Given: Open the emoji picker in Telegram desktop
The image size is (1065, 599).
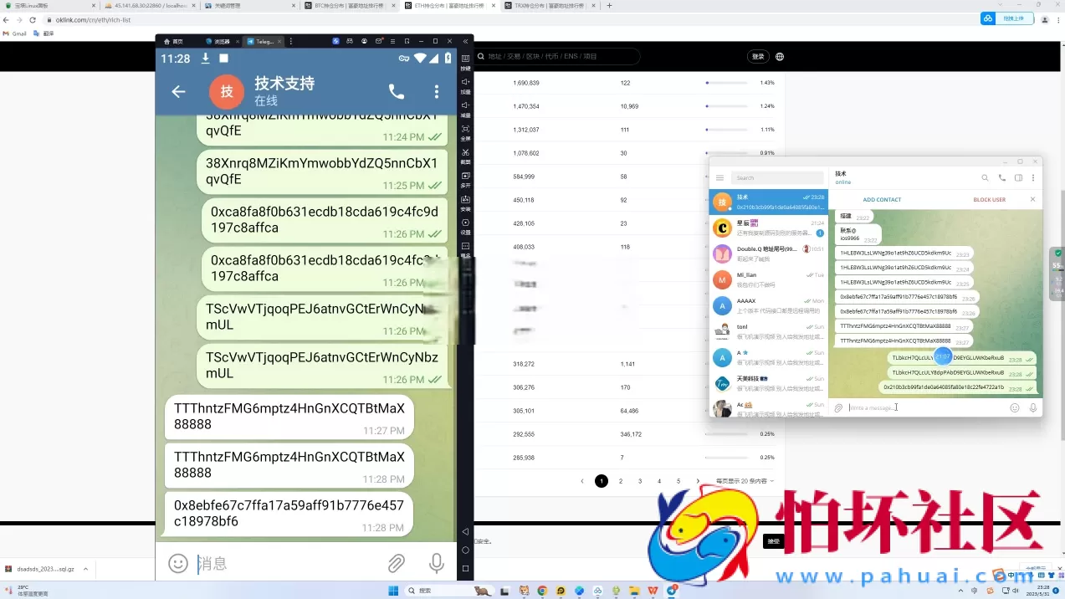Looking at the screenshot, I should pyautogui.click(x=1014, y=407).
